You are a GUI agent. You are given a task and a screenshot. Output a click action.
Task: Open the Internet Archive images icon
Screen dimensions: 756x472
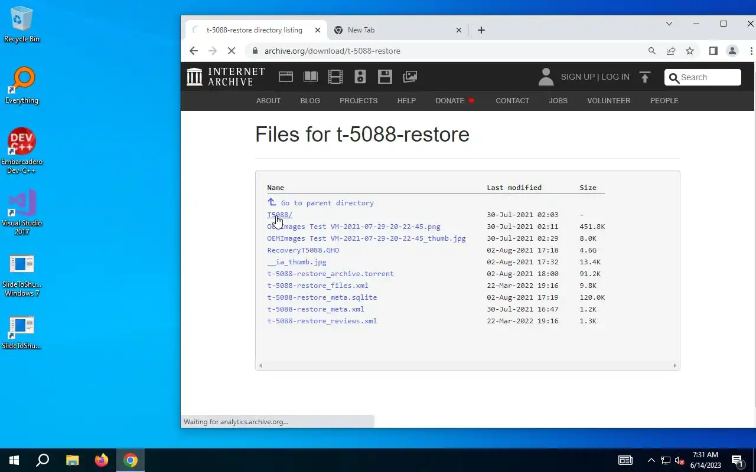click(x=410, y=77)
